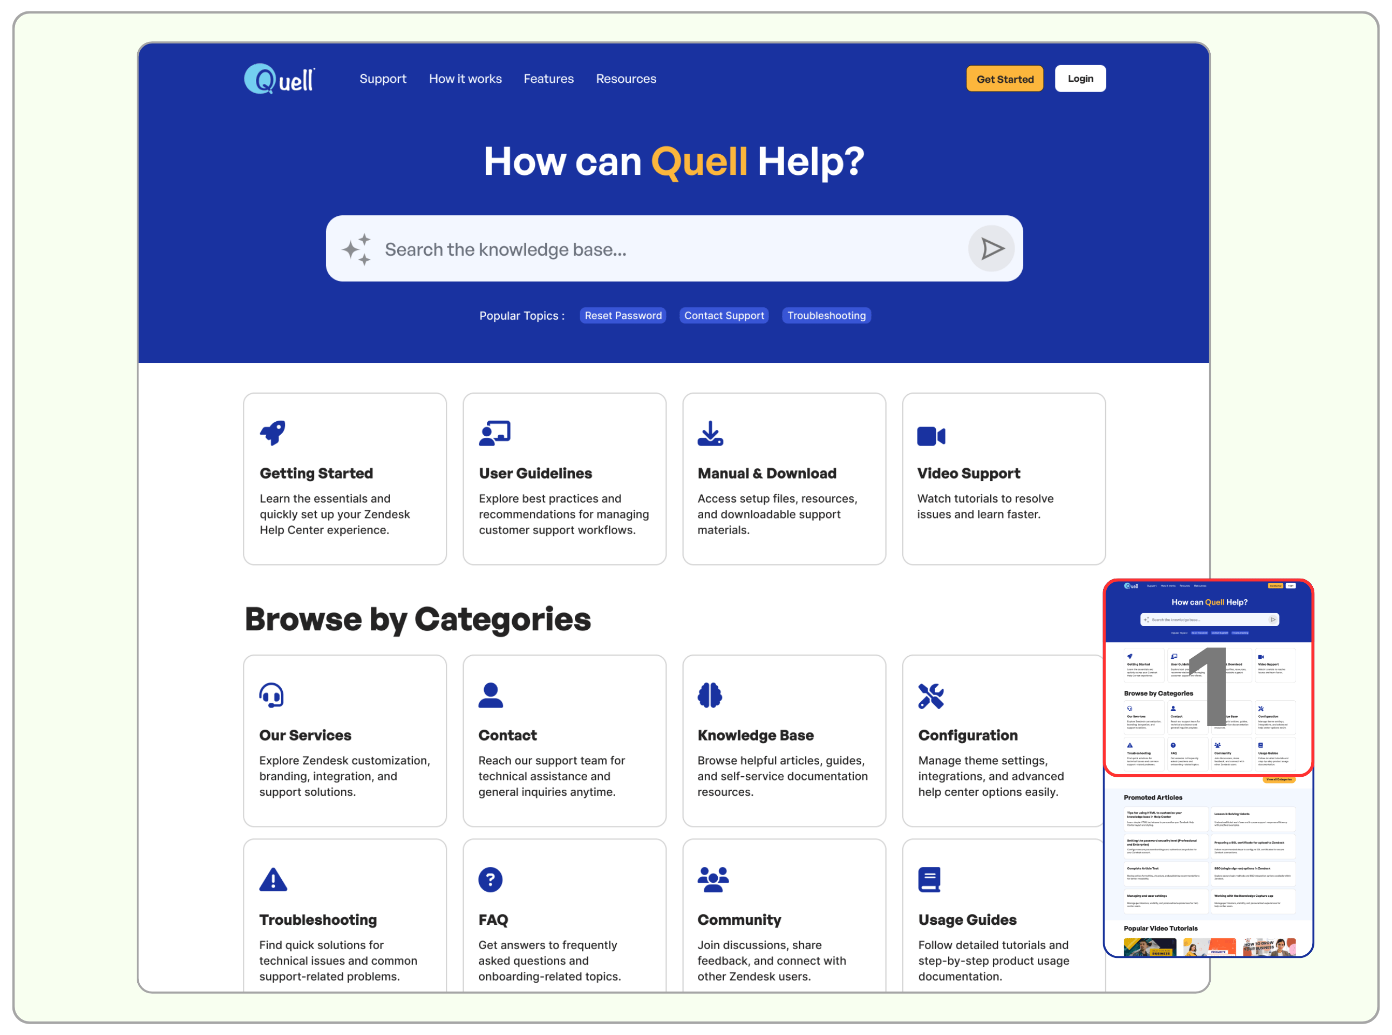
Task: Click the "Browse by Categories" heading
Action: (x=417, y=619)
